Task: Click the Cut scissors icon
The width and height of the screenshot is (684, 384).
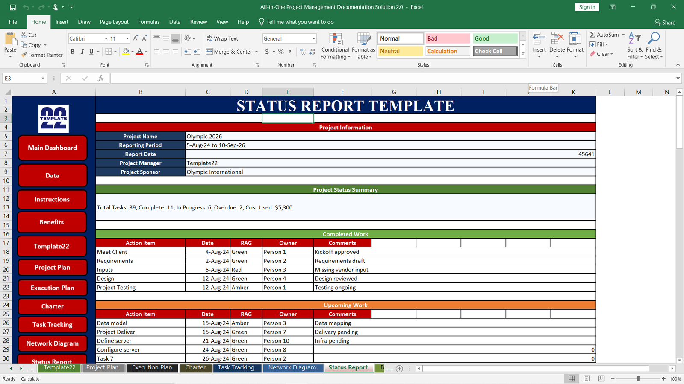Action: (24, 35)
